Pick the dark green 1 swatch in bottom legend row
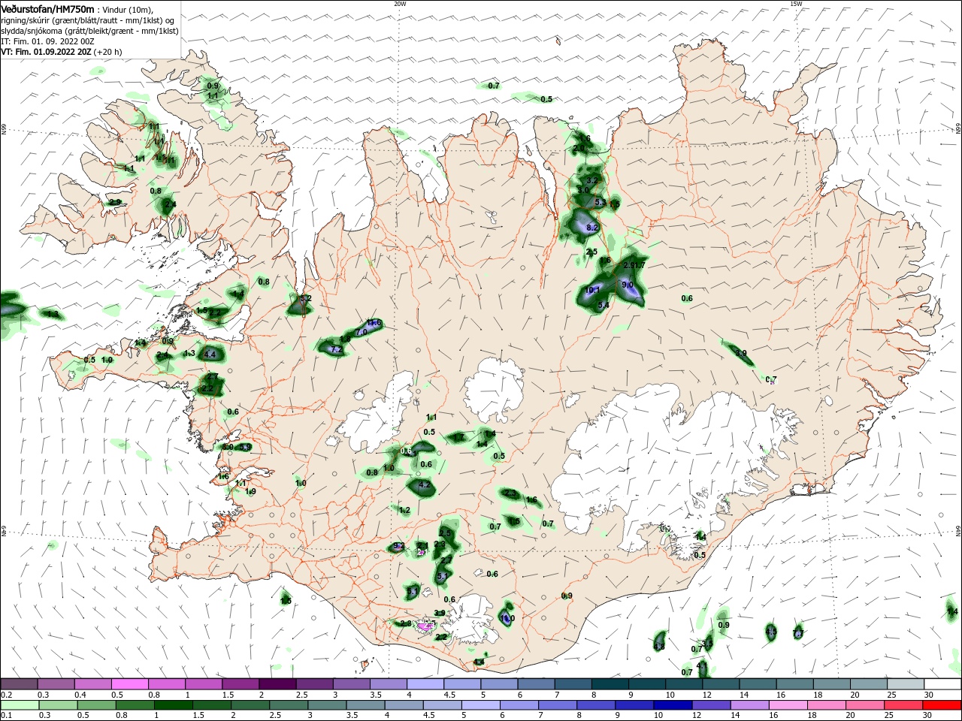The height and width of the screenshot is (721, 962). [x=173, y=705]
